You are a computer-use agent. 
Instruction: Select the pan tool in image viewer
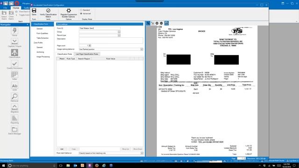pos(153,23)
